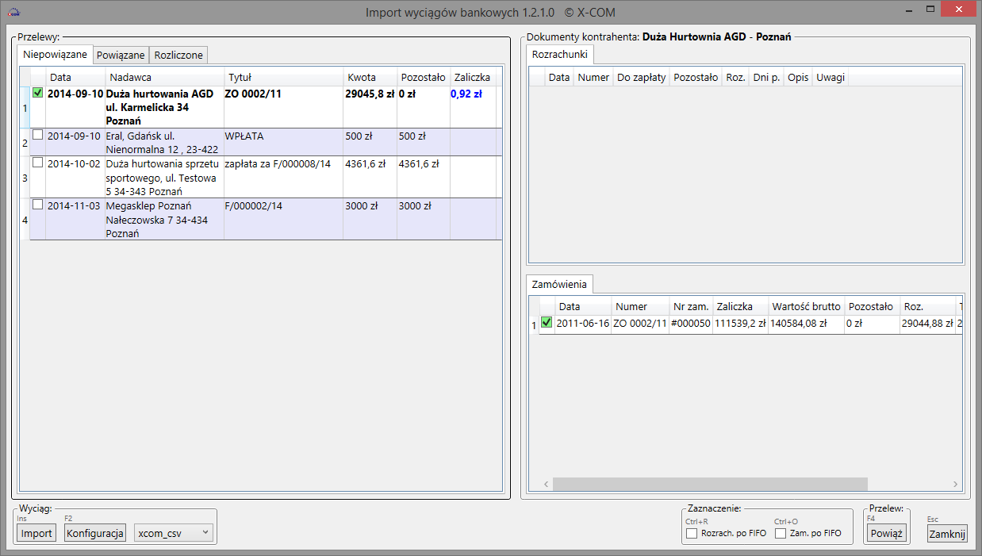Select row header number 3 in transfers
The width and height of the screenshot is (982, 556).
(x=25, y=178)
